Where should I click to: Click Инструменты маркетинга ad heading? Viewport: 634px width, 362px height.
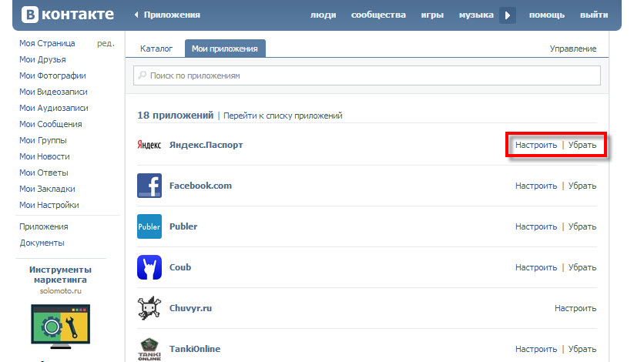click(x=60, y=275)
